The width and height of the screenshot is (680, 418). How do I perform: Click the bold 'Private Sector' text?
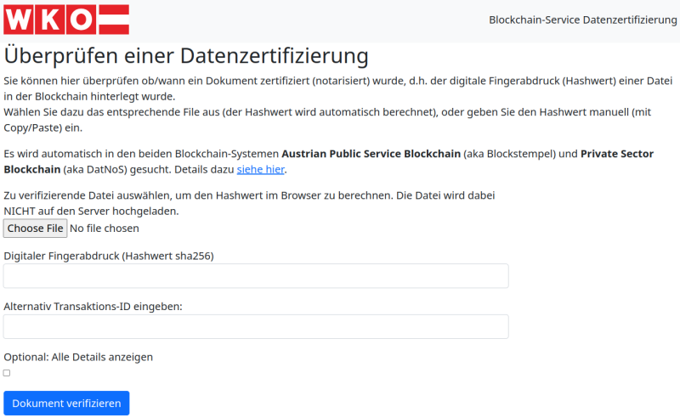click(617, 154)
